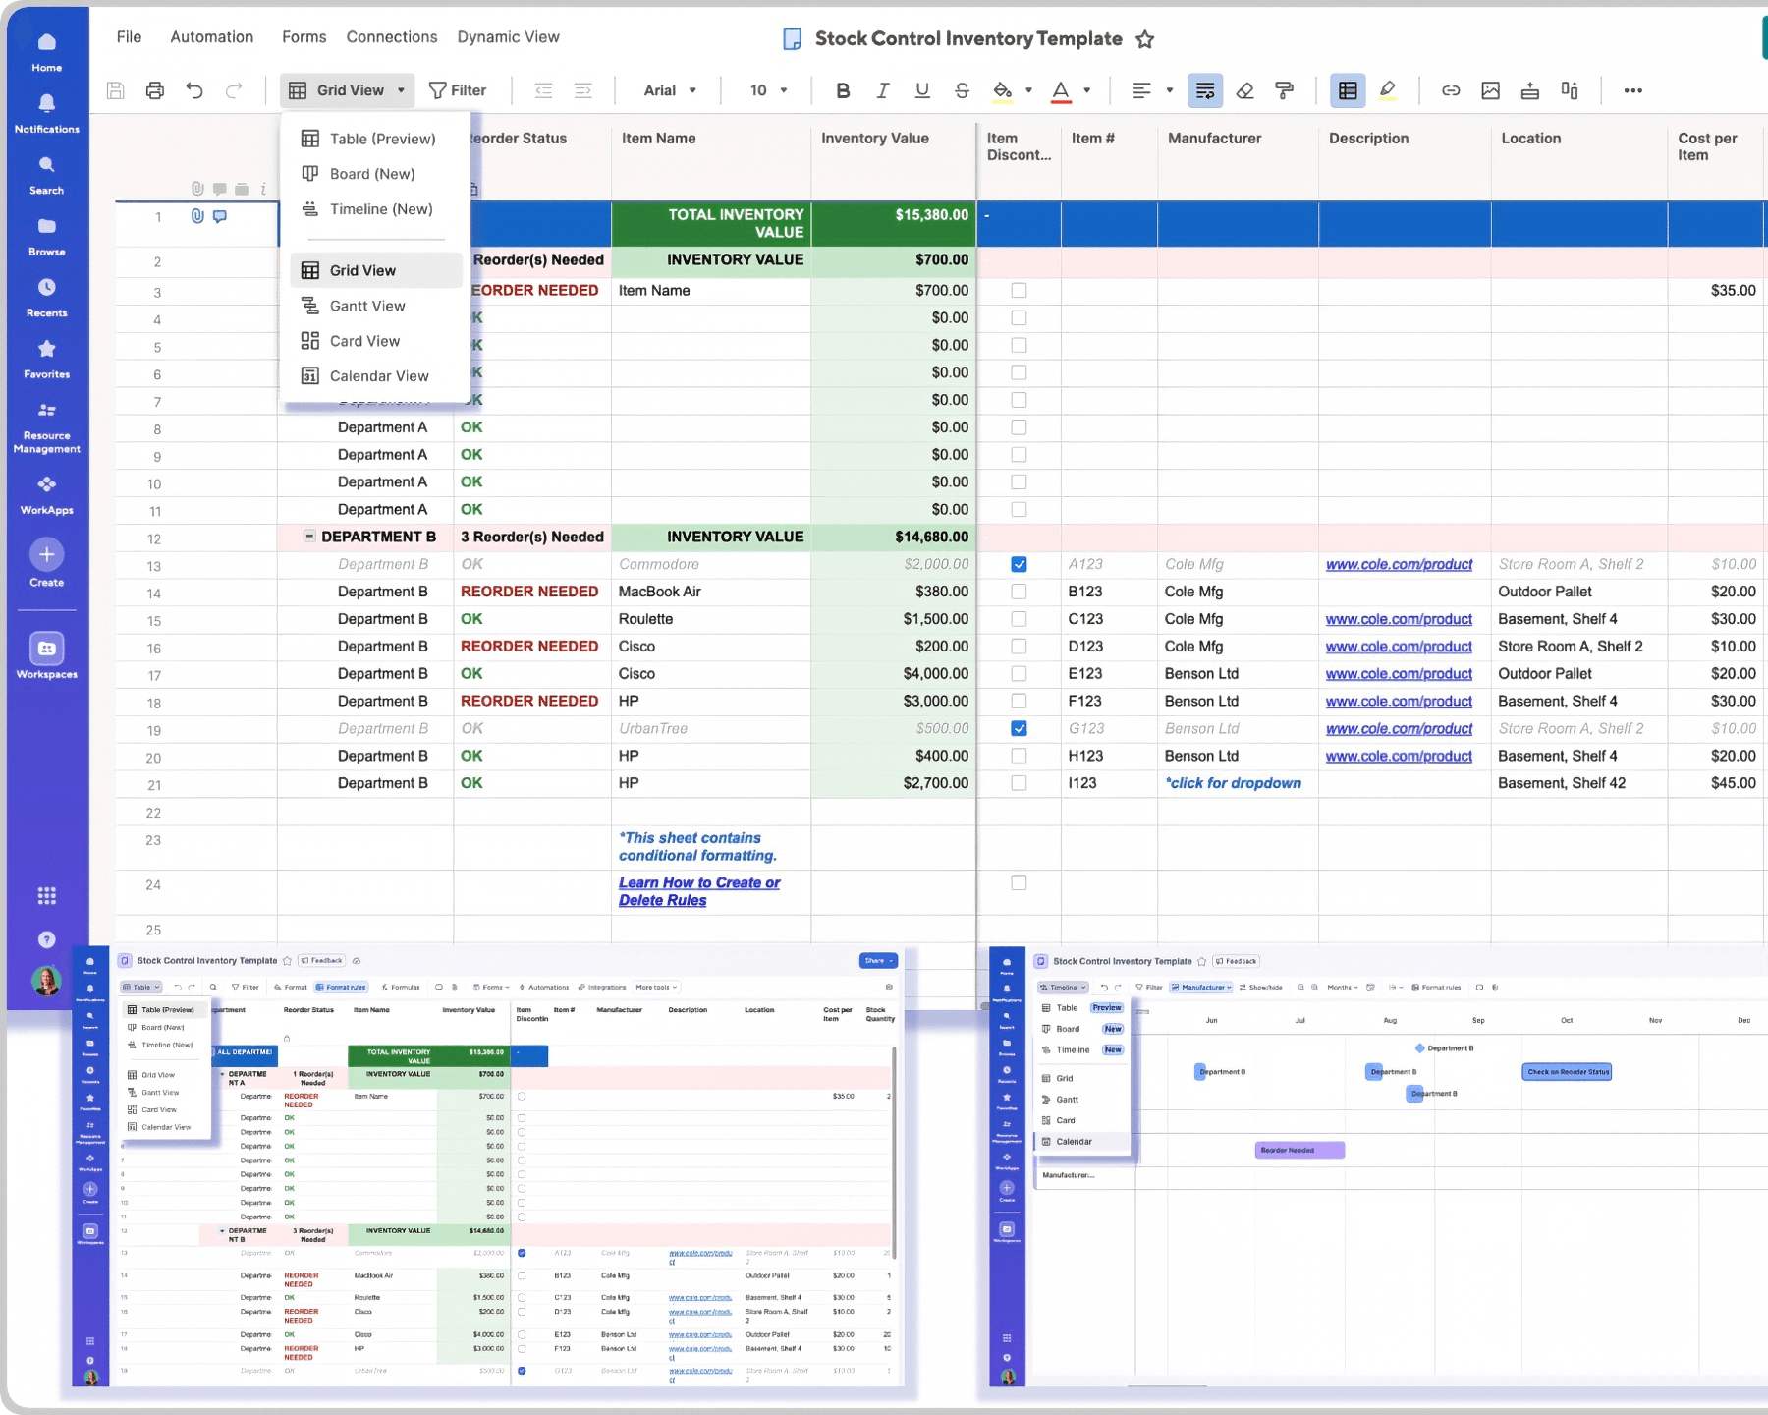
Task: Uncheck Item Discontinued for Commodore row
Action: point(1019,564)
